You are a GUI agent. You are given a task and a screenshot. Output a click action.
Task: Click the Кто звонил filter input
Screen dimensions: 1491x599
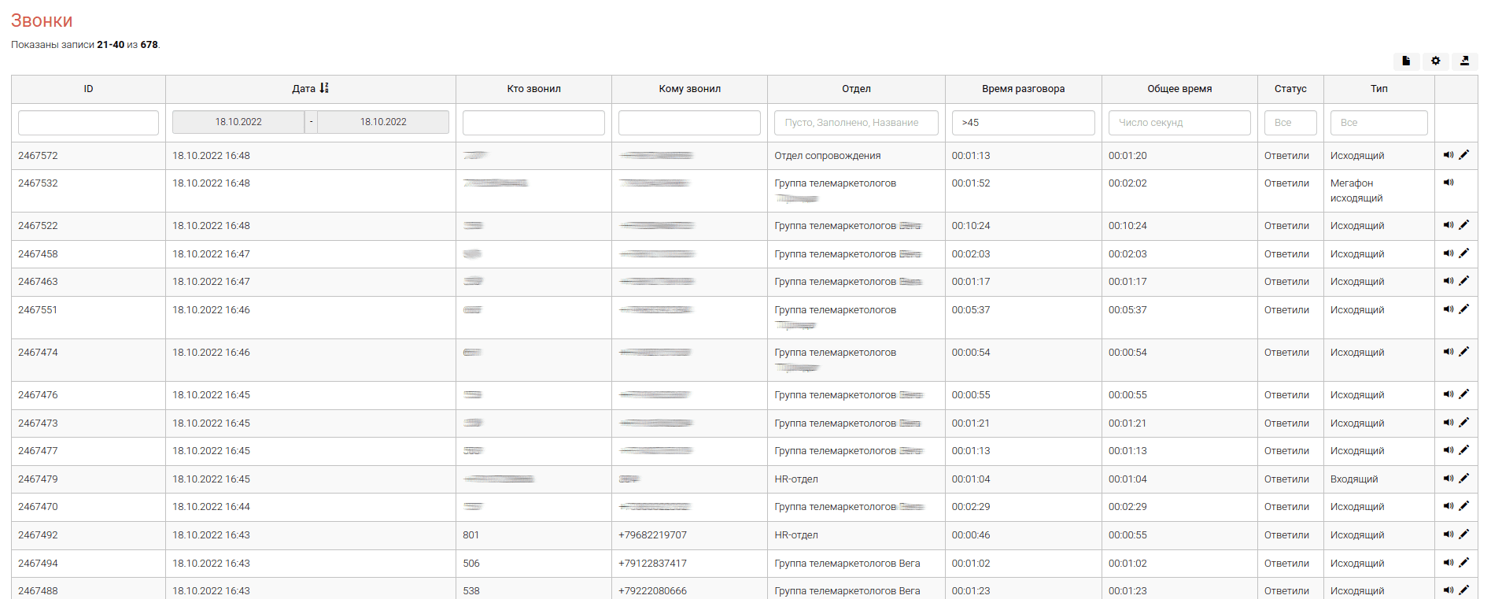(533, 123)
